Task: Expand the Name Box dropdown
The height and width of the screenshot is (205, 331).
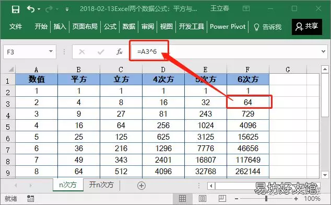Action: tap(51, 51)
